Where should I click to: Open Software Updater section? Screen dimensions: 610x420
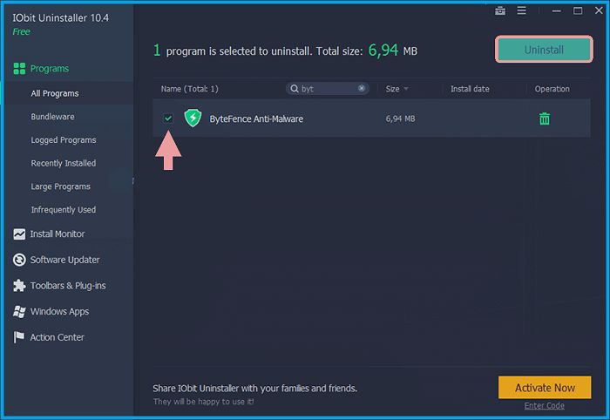(x=64, y=260)
